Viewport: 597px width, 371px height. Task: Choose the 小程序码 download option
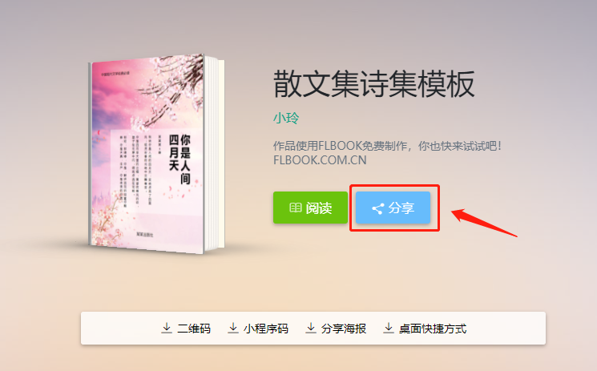(x=266, y=329)
